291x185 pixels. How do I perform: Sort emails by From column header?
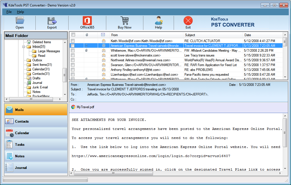click(146, 35)
